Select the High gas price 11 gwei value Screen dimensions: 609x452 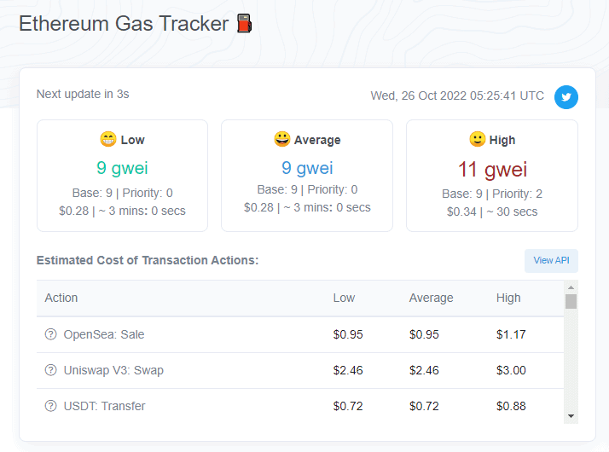(x=492, y=170)
